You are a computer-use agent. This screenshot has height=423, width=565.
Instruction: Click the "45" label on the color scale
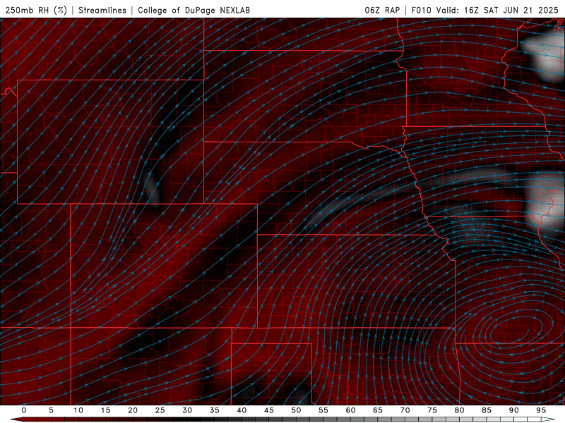[269, 410]
